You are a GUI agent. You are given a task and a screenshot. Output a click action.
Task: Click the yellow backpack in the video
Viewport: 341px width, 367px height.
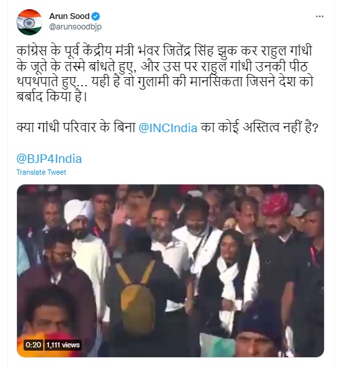click(x=137, y=296)
